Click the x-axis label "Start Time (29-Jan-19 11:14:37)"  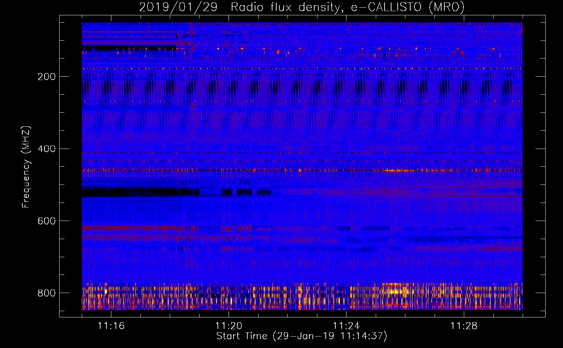click(302, 336)
